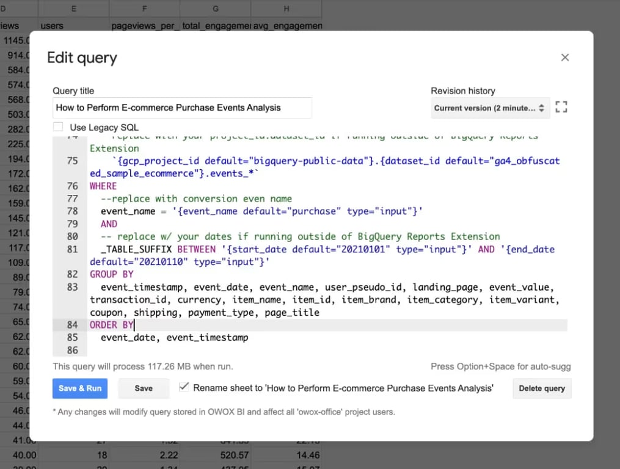Click the Delete query button
The image size is (620, 469).
[542, 388]
